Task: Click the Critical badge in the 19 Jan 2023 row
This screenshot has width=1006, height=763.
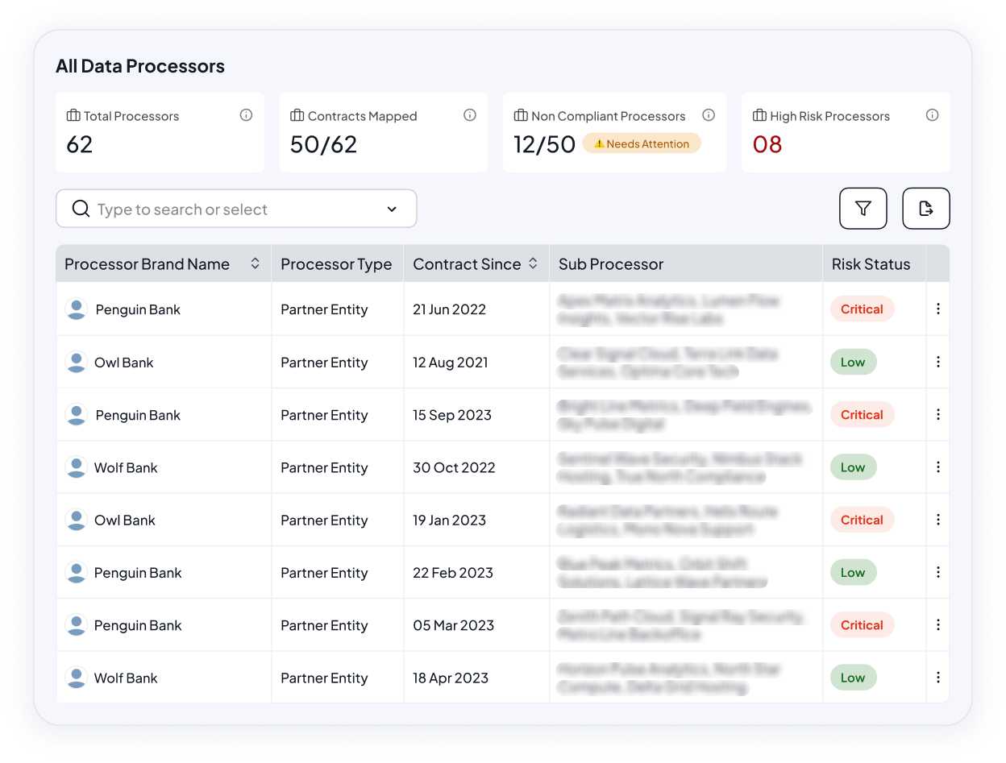Action: [863, 520]
